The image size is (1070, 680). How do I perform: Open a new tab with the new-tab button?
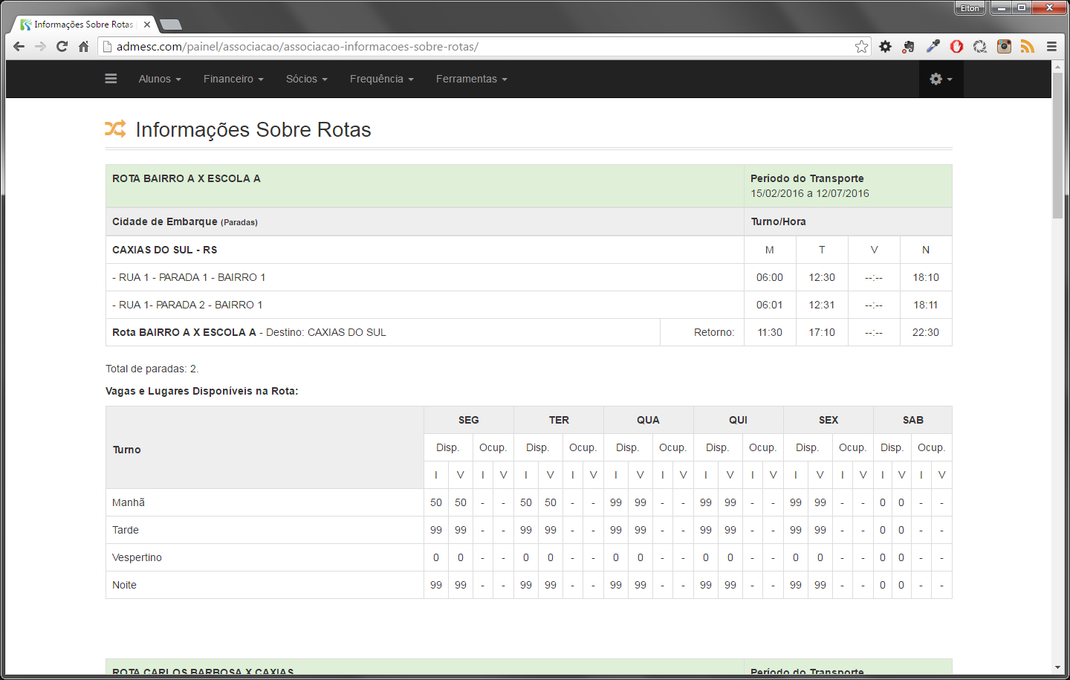[171, 25]
